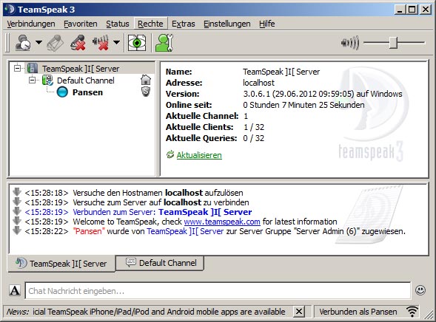This screenshot has width=436, height=322.
Task: Focus the Chat Nachricht eingeben field
Action: pos(218,291)
